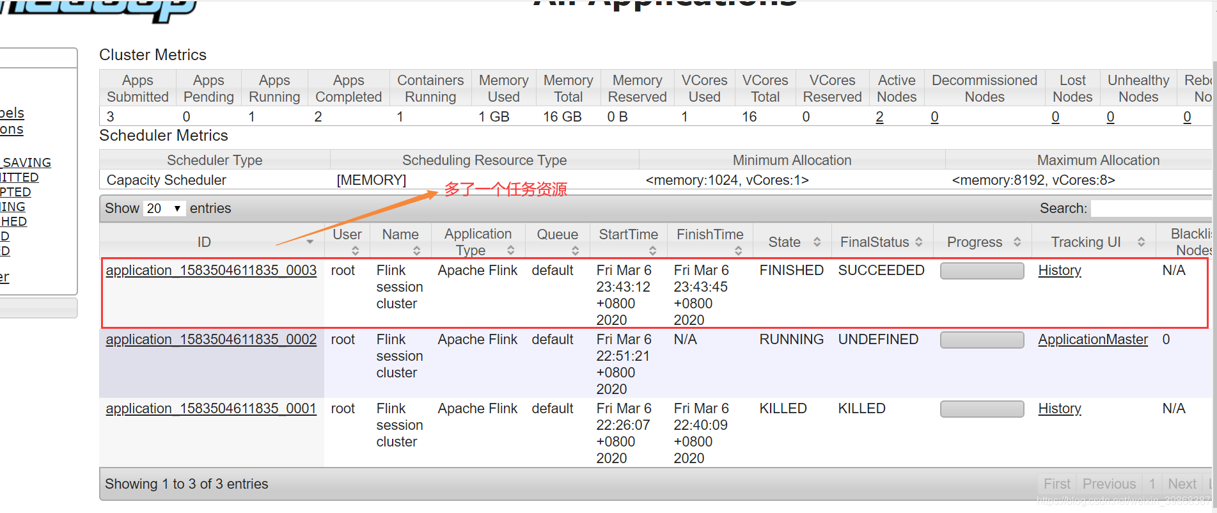Screen dimensions: 1217x513
Task: Click progress bar of running application 0002
Action: click(x=982, y=340)
